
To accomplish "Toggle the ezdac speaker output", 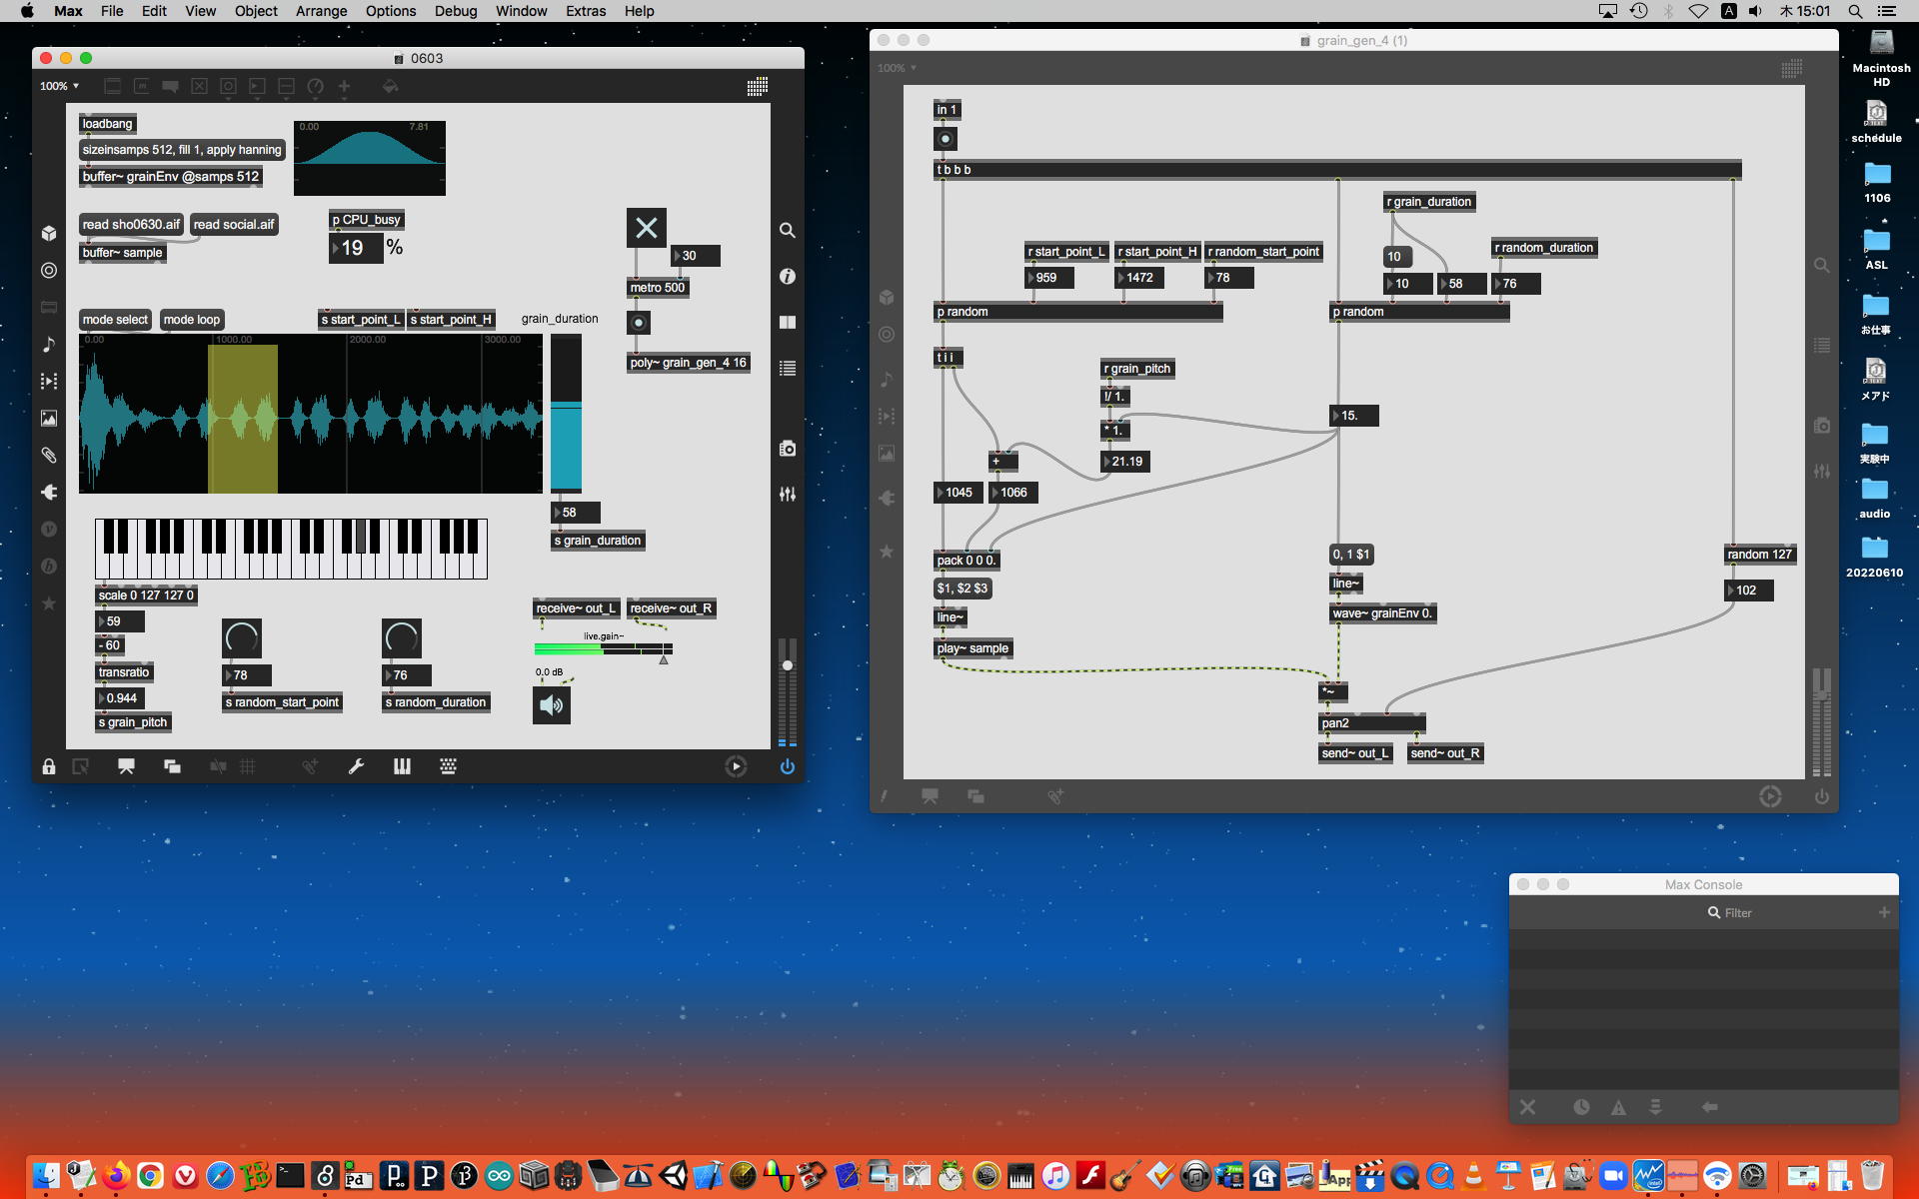I will [x=551, y=705].
